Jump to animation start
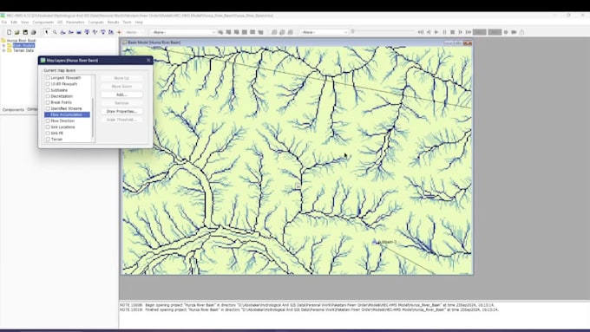The width and height of the screenshot is (590, 332). point(420,32)
